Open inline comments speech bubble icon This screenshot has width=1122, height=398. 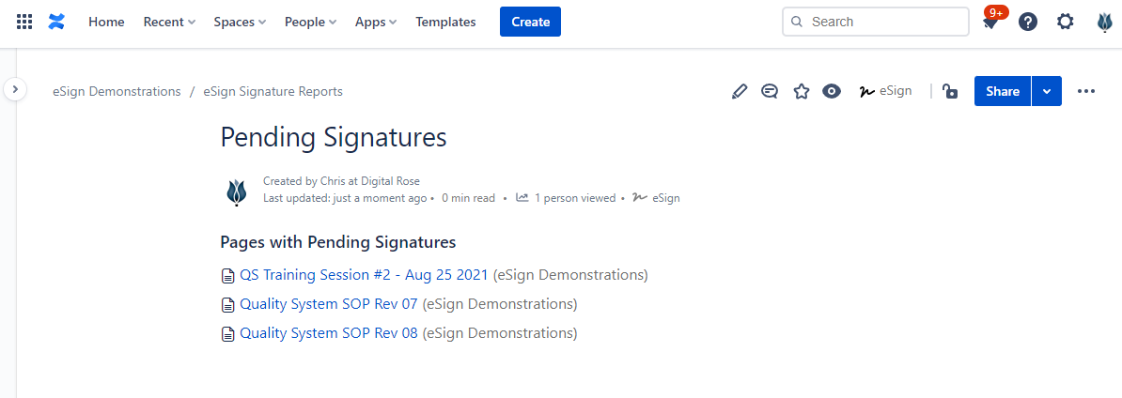[x=770, y=91]
